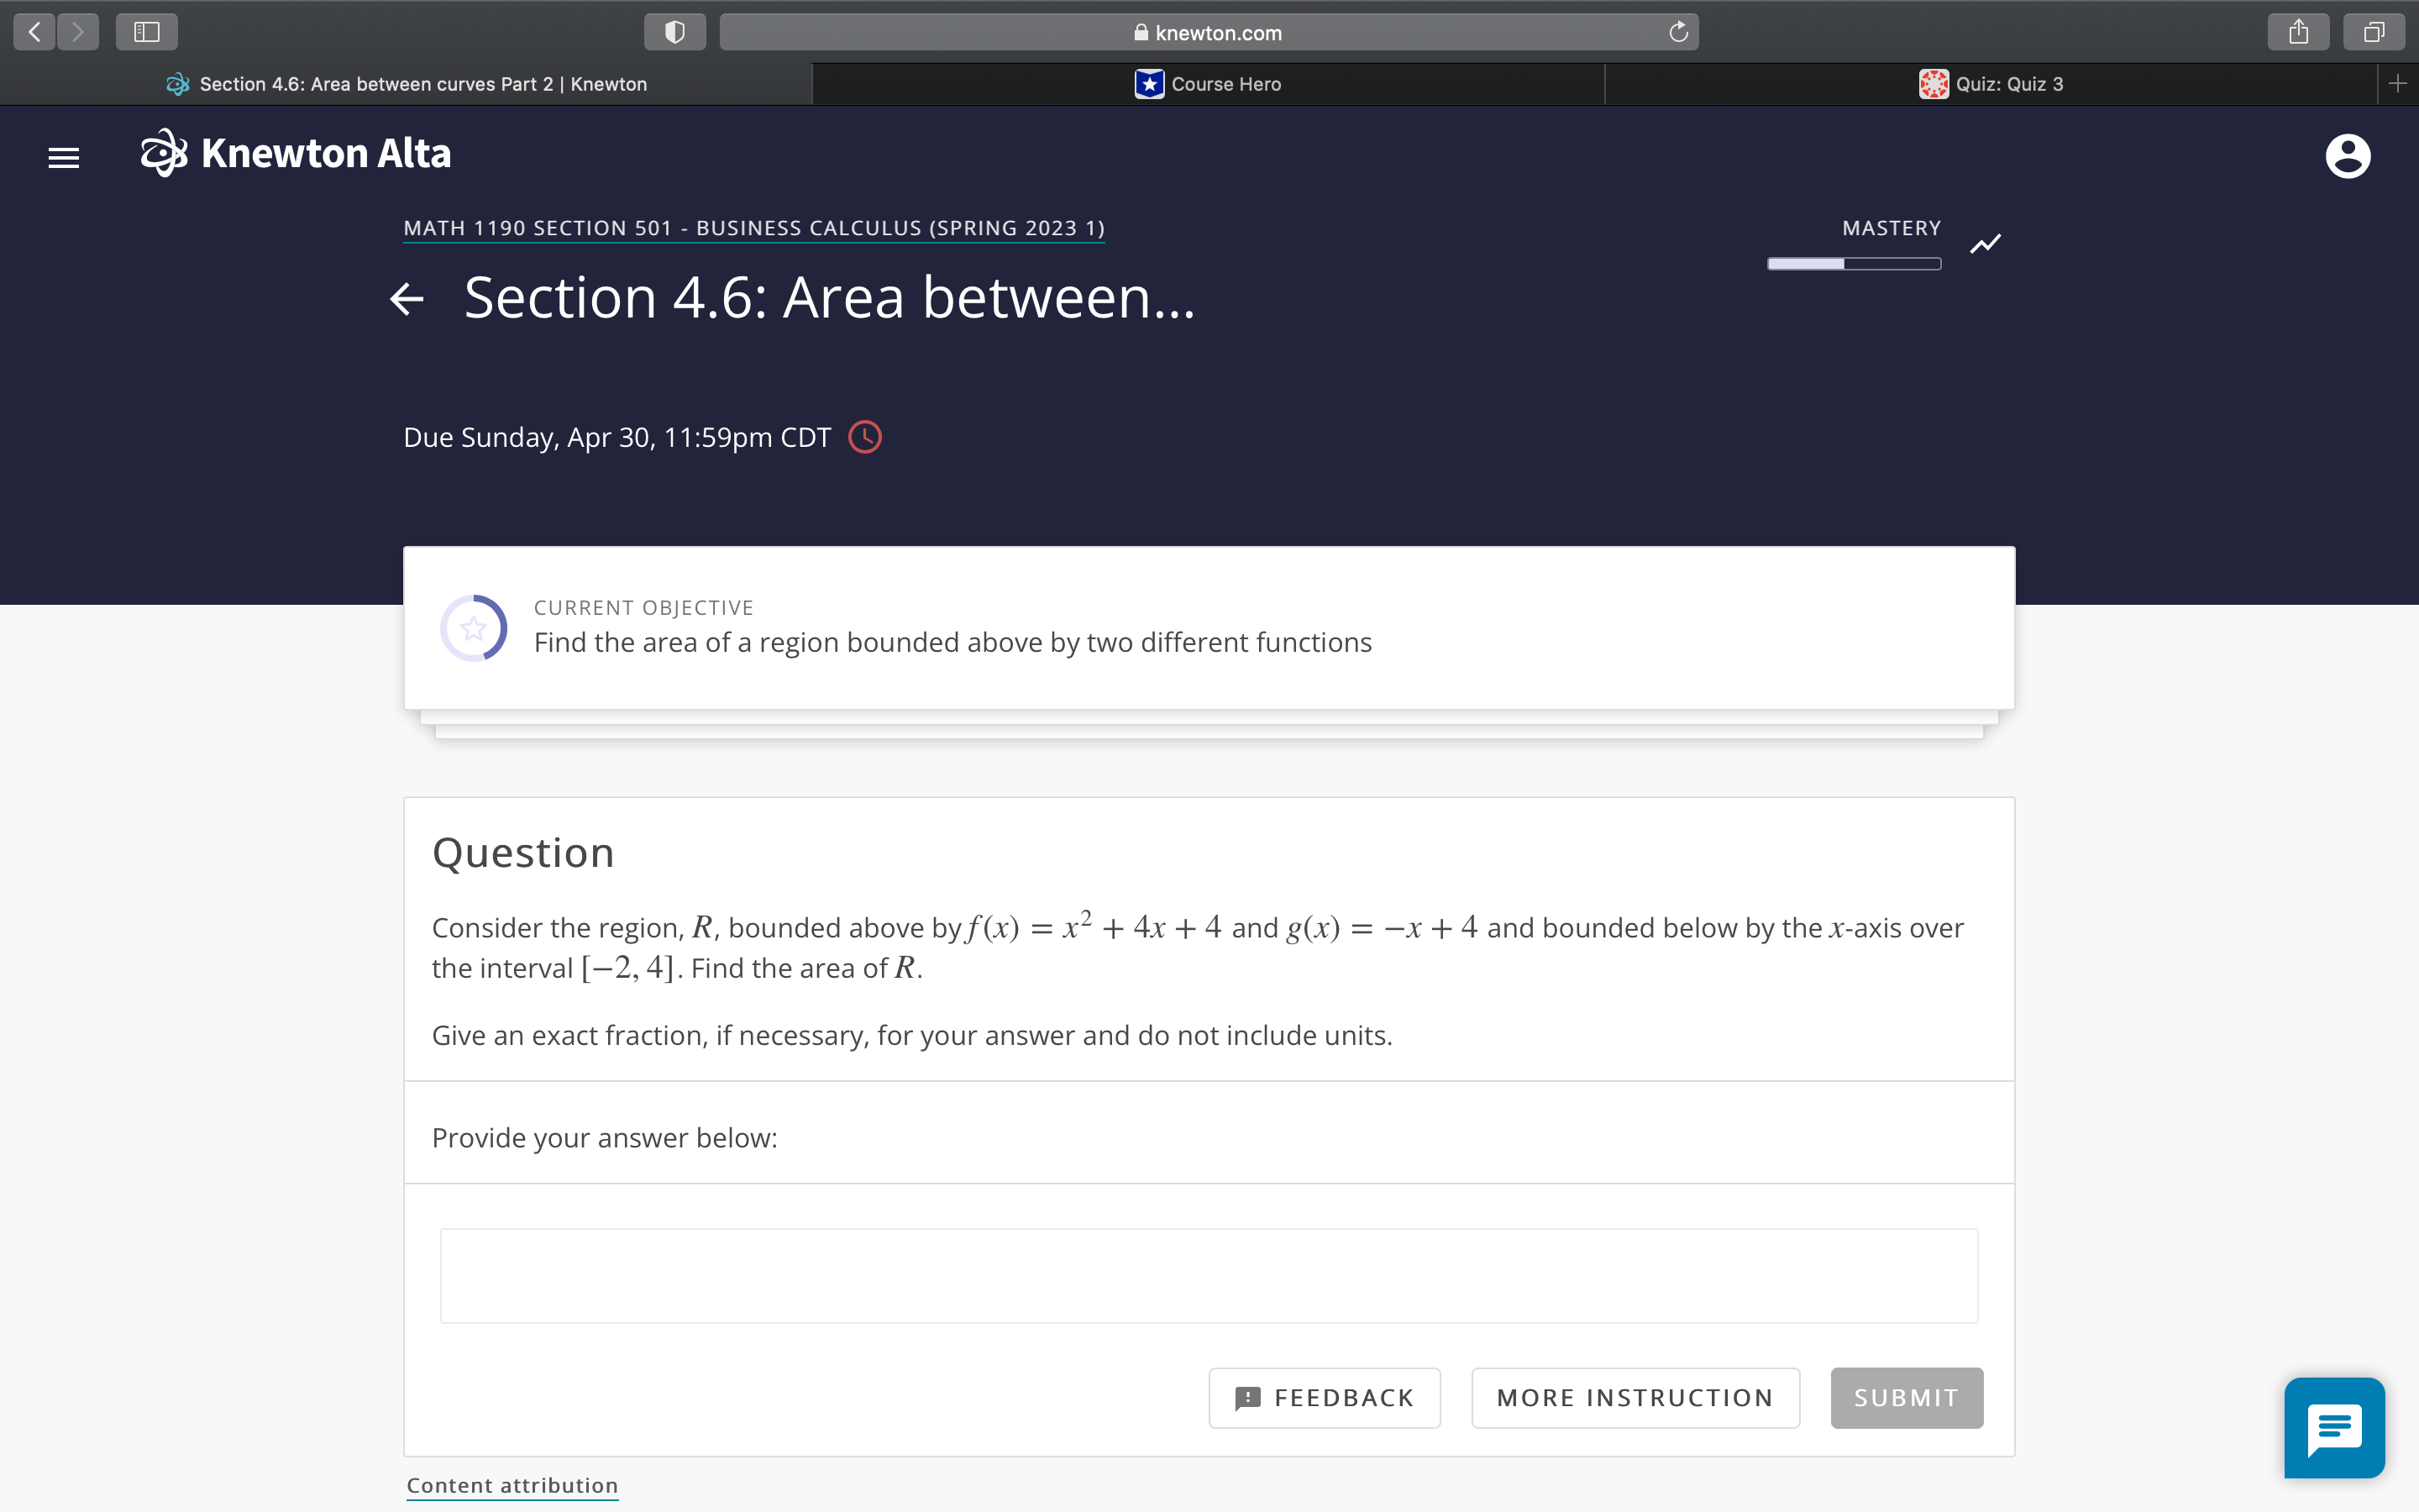Click the red due date clock icon

(864, 438)
